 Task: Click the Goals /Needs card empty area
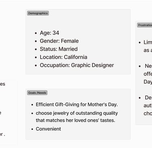click(94, 135)
